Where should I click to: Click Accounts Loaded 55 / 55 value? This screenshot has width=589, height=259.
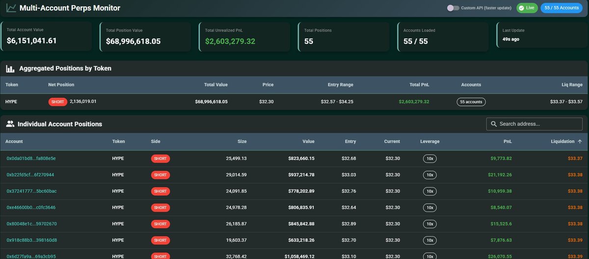pyautogui.click(x=415, y=41)
